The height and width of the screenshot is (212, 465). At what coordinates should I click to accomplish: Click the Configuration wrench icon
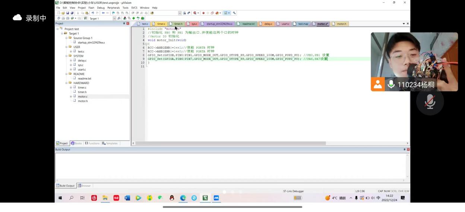pyautogui.click(x=234, y=13)
